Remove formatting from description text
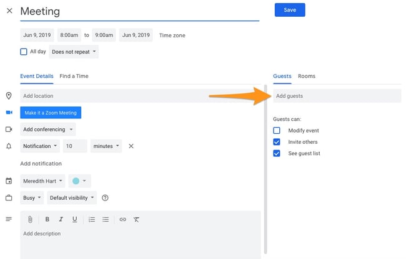 (x=136, y=219)
